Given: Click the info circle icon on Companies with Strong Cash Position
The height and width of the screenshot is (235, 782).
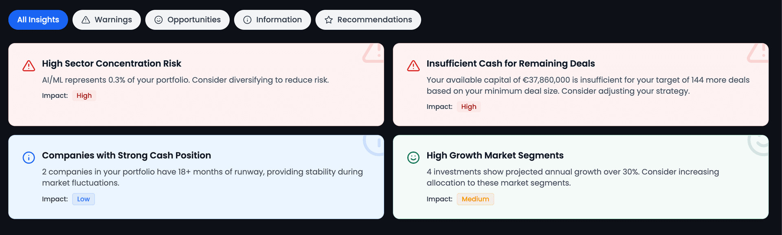Looking at the screenshot, I should [x=29, y=157].
